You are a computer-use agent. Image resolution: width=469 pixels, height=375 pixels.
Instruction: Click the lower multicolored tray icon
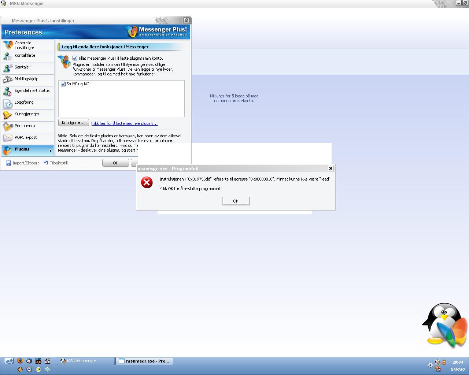[437, 369]
